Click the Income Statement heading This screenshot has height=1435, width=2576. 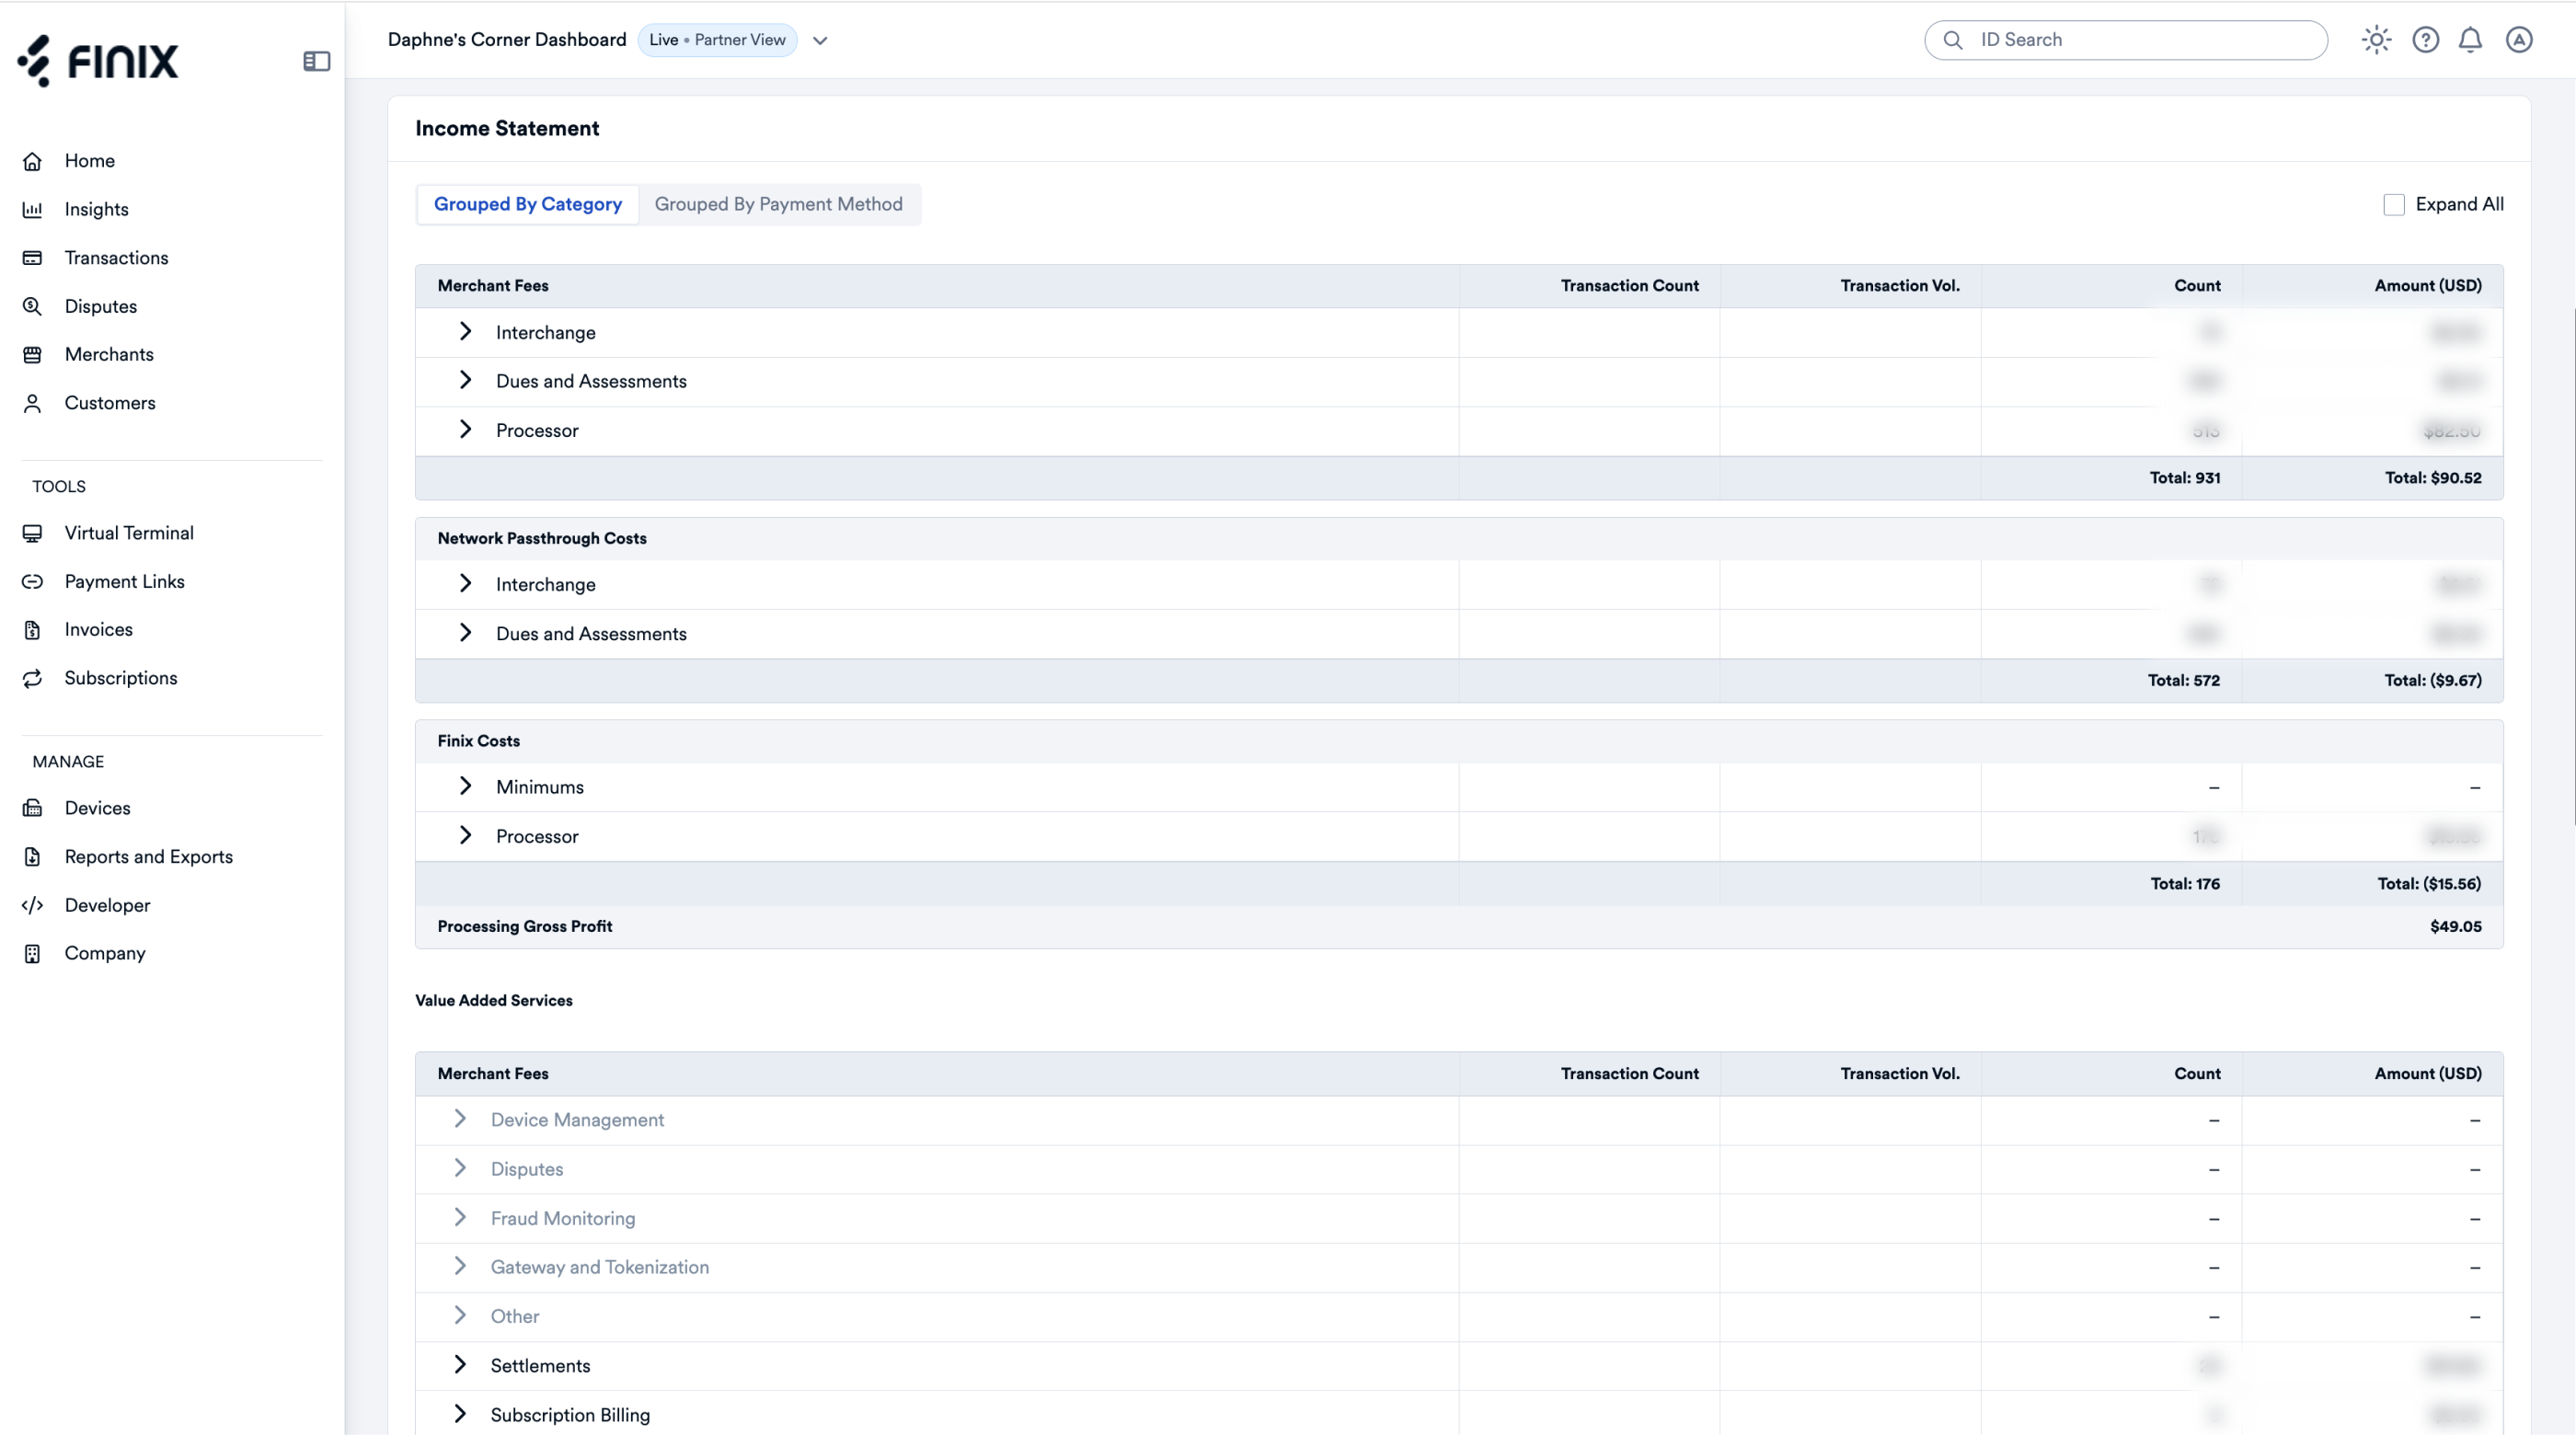[507, 129]
